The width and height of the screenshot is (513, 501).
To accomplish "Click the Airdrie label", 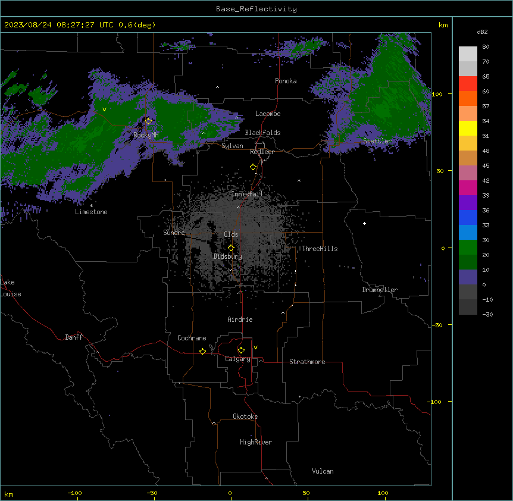I will point(240,320).
